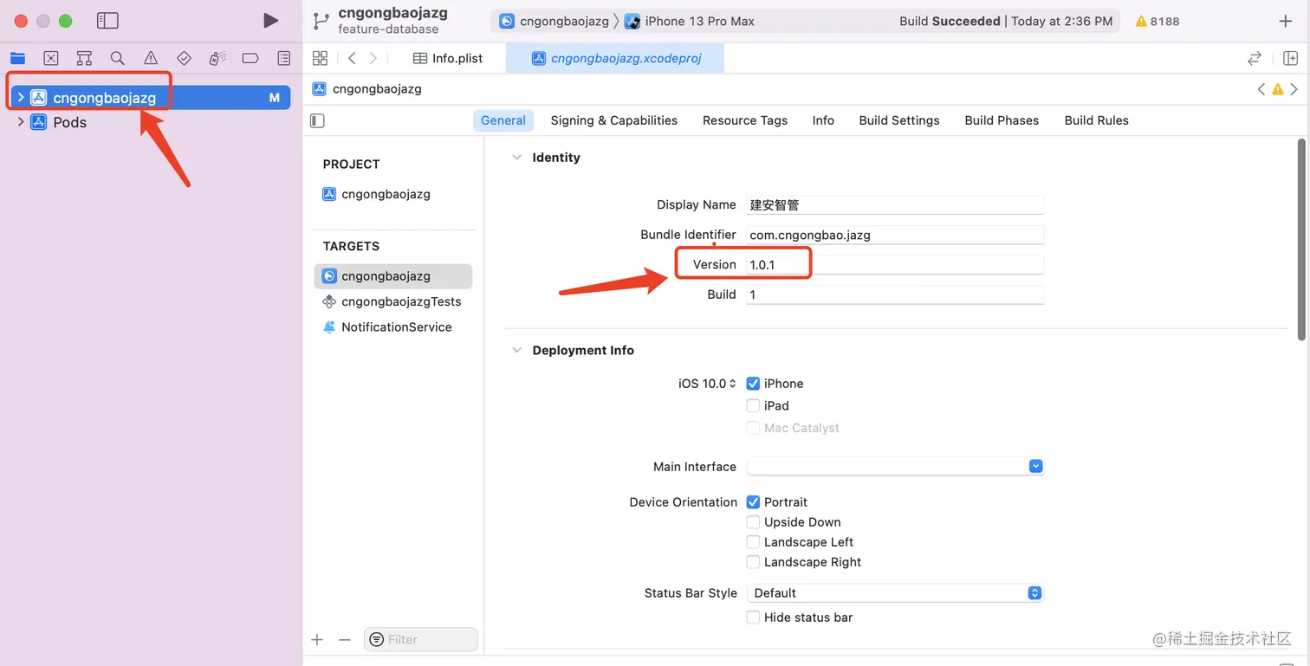The width and height of the screenshot is (1310, 666).
Task: Click the related items grid icon
Action: tap(320, 58)
